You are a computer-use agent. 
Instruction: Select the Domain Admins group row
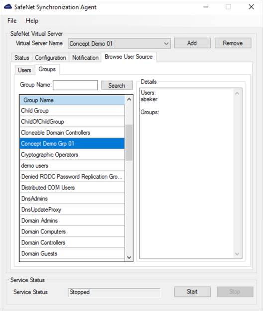pyautogui.click(x=72, y=220)
